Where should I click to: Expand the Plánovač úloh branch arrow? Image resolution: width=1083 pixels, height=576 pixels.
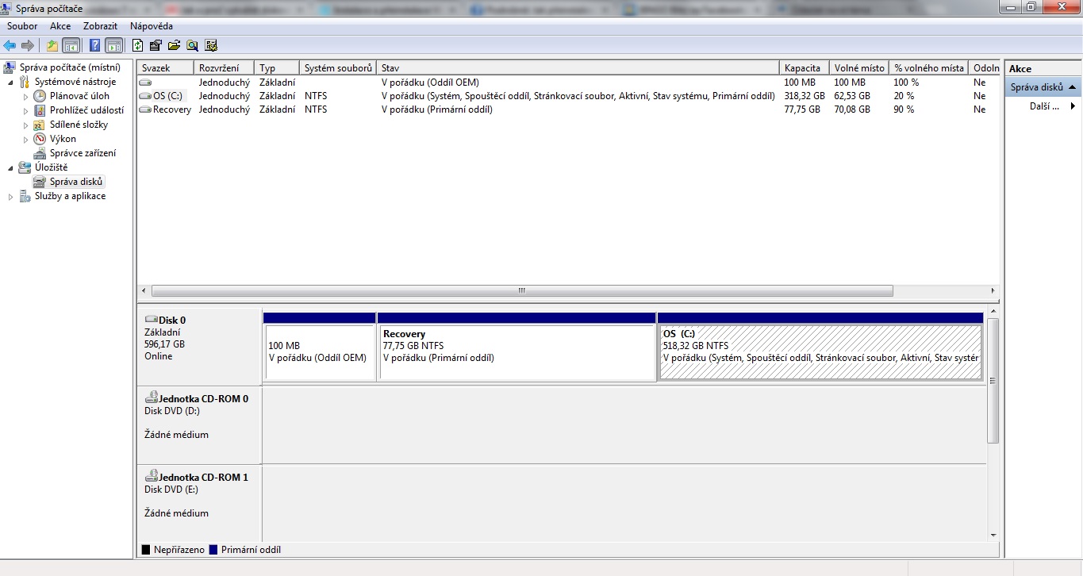(x=25, y=97)
